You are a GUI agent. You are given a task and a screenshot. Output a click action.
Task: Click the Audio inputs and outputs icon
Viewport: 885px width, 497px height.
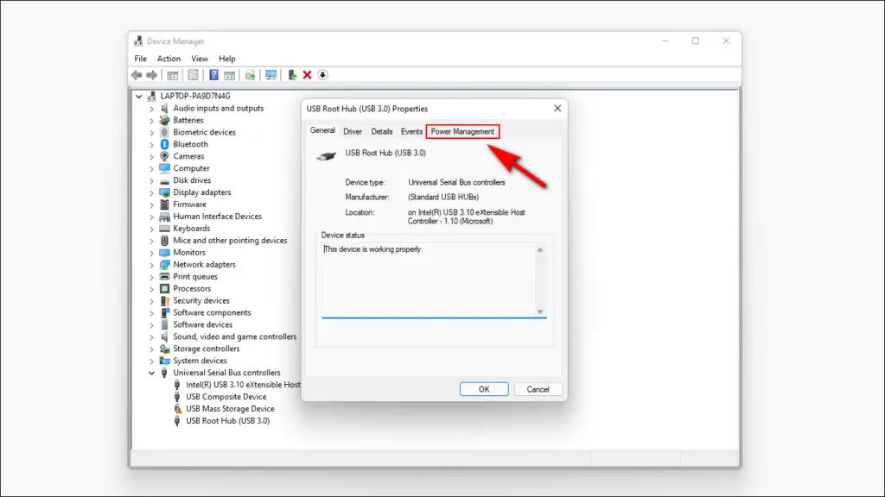(x=164, y=108)
